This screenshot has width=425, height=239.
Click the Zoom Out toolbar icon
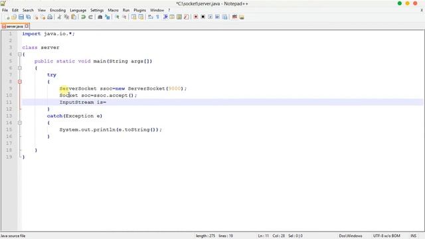tap(124, 17)
